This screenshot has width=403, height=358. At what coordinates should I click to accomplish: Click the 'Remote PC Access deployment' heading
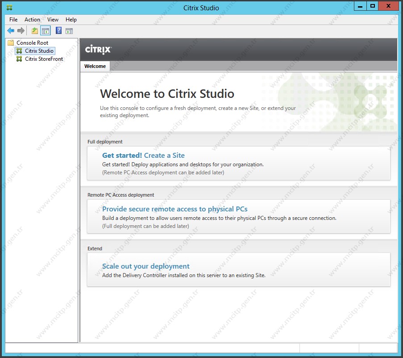point(121,195)
